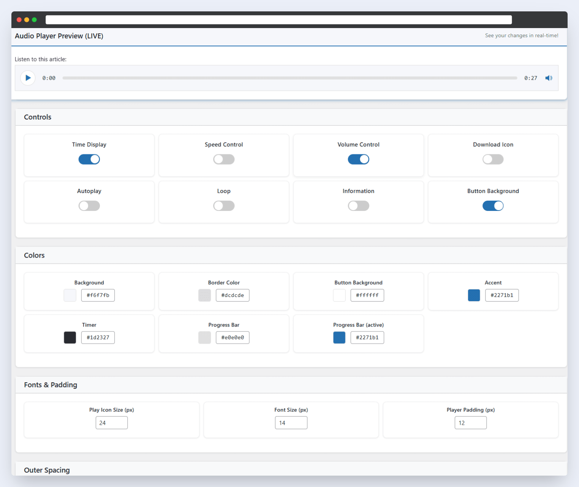The image size is (579, 487).
Task: Enable the Download Icon toggle
Action: coord(493,159)
